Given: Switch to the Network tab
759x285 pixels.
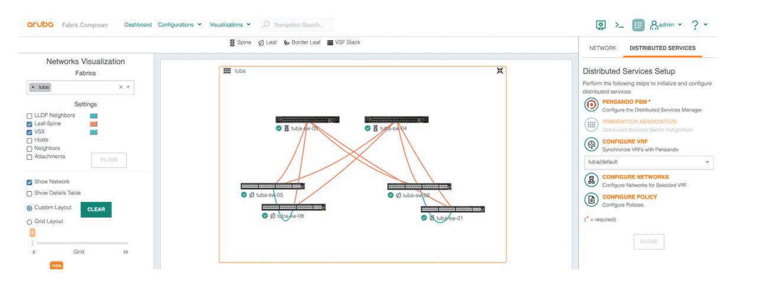Looking at the screenshot, I should 603,48.
